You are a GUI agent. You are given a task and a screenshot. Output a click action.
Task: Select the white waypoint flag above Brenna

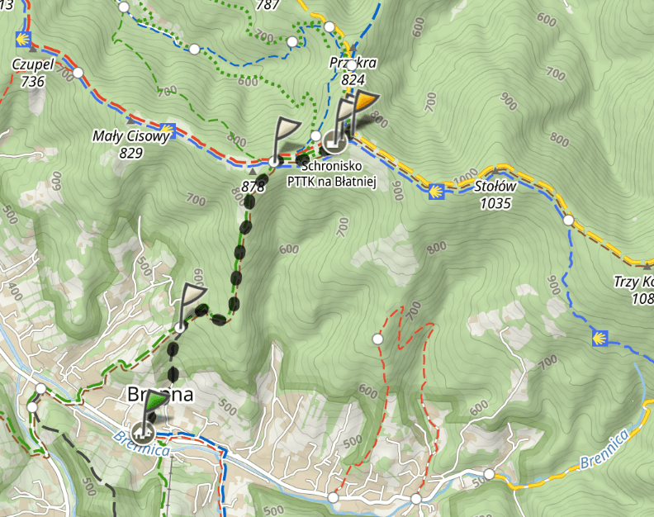pos(192,305)
